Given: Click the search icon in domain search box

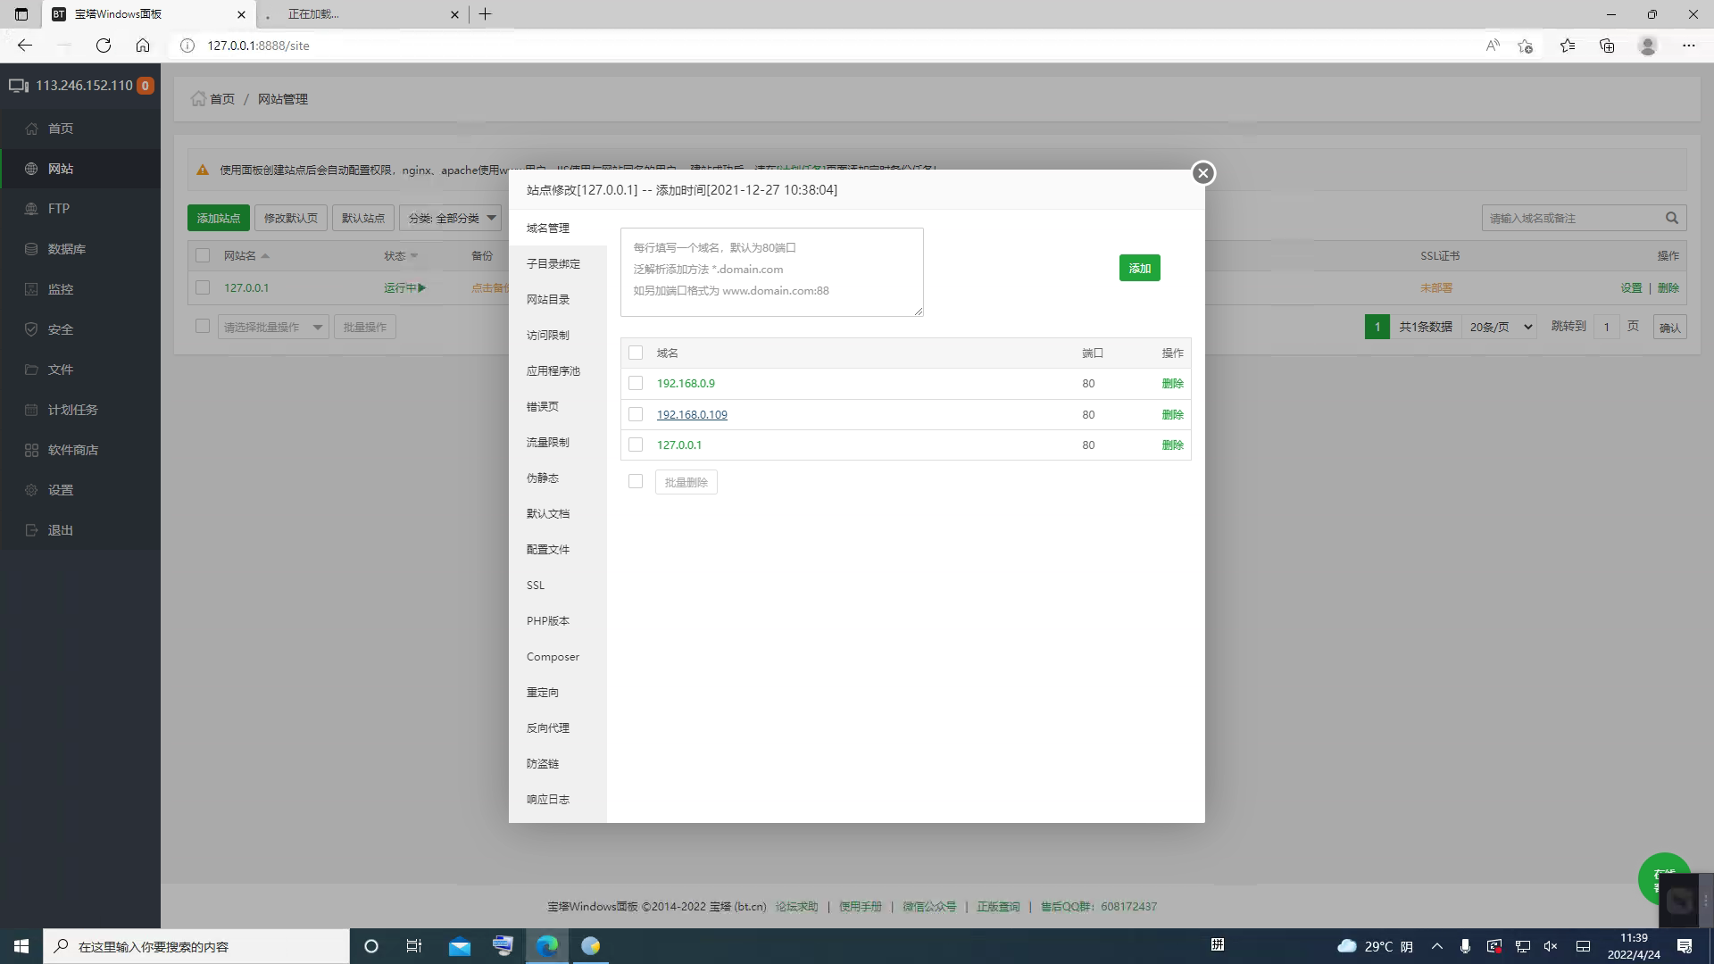Looking at the screenshot, I should (1671, 218).
